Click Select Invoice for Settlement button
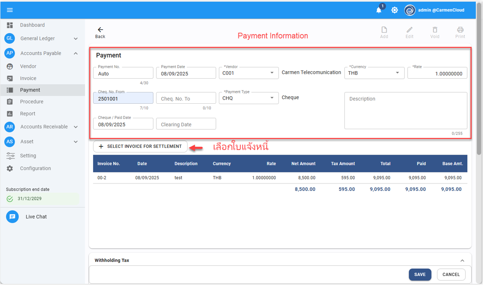The height and width of the screenshot is (285, 483). pyautogui.click(x=140, y=147)
